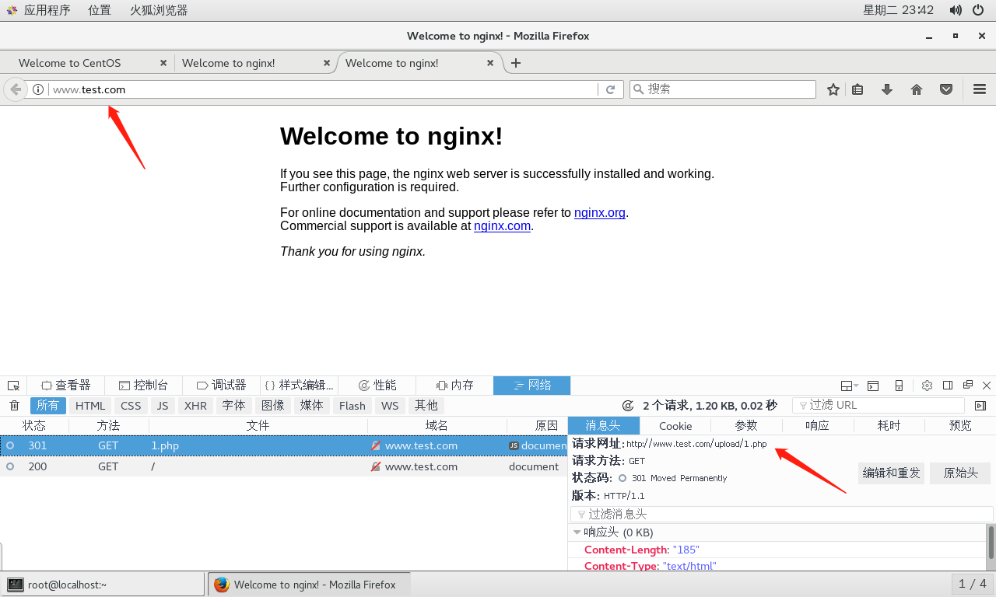Bookmark this page with the star icon

833,89
